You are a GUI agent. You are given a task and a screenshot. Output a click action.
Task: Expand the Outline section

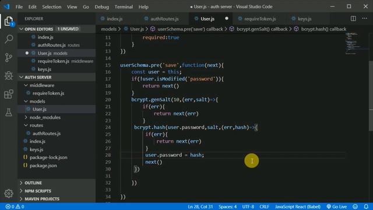tap(57, 183)
